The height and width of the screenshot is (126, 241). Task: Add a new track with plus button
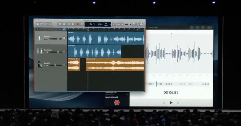point(38,29)
